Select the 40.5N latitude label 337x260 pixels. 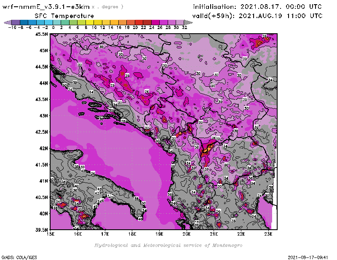click(x=41, y=197)
